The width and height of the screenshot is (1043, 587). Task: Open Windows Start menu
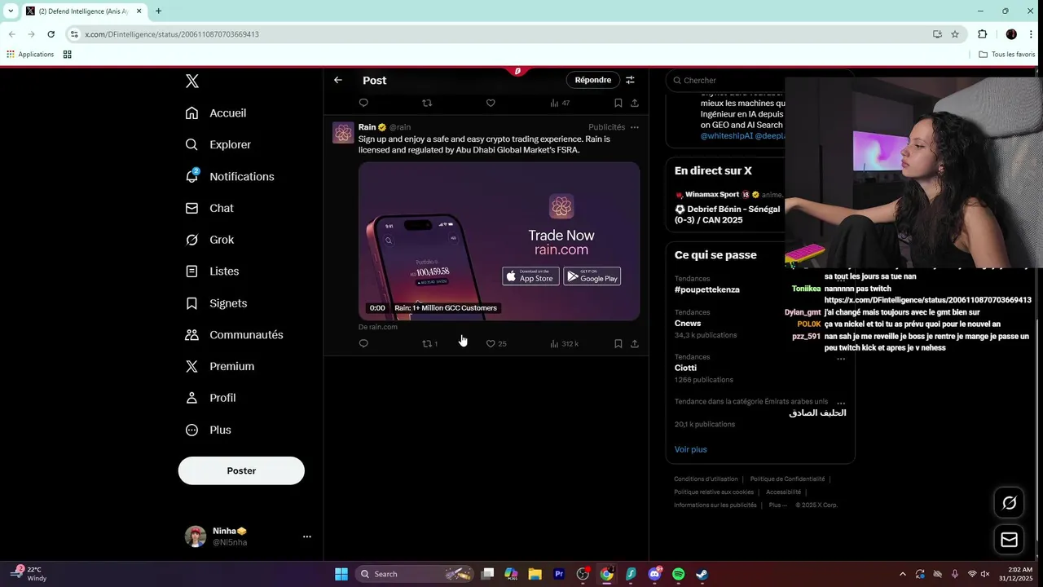[341, 574]
